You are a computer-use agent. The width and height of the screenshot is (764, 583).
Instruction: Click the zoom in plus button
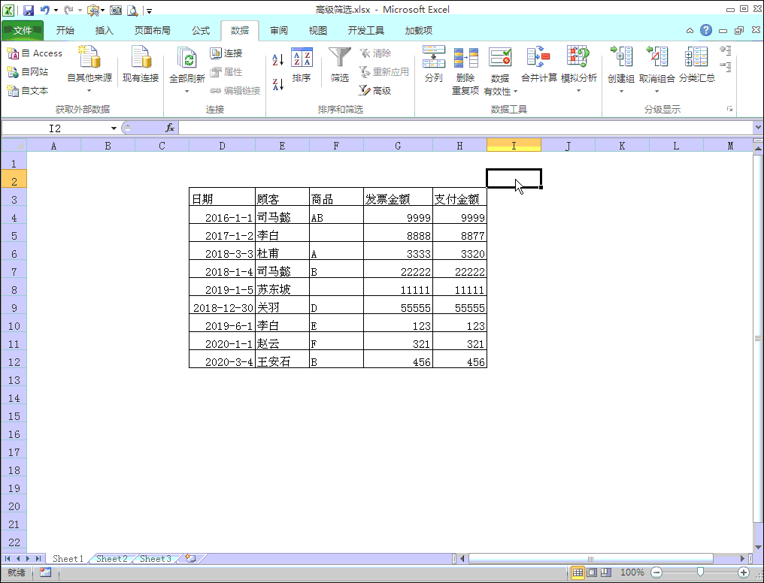pos(744,572)
